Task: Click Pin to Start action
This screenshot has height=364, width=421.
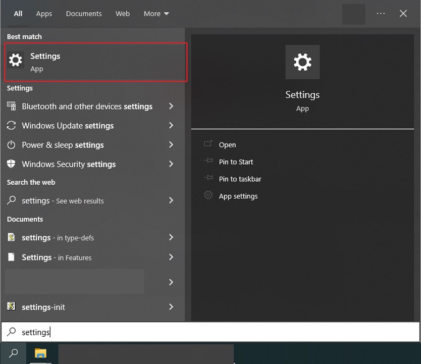Action: coord(236,162)
